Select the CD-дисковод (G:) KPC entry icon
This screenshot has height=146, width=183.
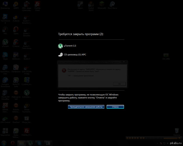tap(60, 55)
